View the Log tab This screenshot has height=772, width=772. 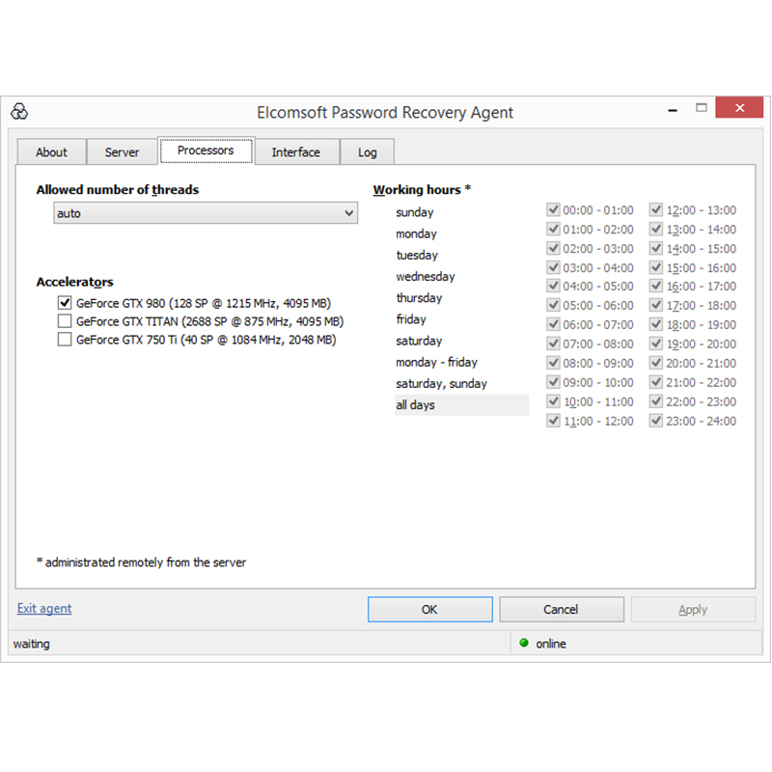point(368,152)
